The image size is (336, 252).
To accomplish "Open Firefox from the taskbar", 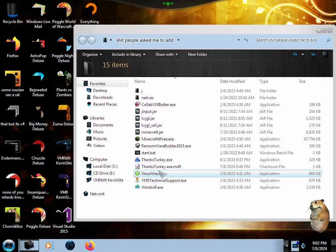I will coord(90,245).
